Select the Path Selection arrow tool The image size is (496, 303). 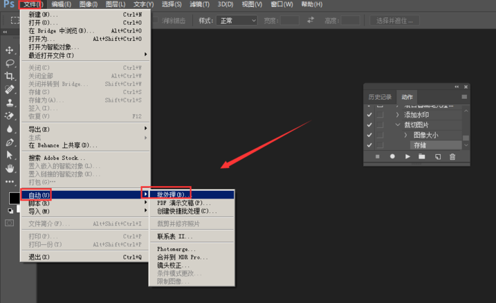tap(10, 155)
